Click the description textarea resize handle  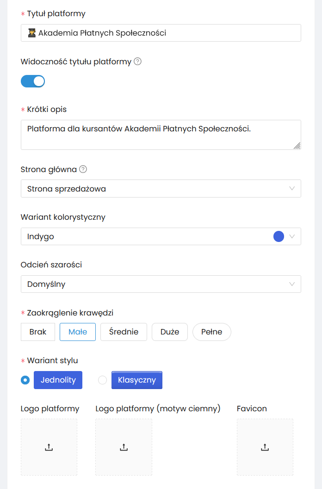coord(297,146)
